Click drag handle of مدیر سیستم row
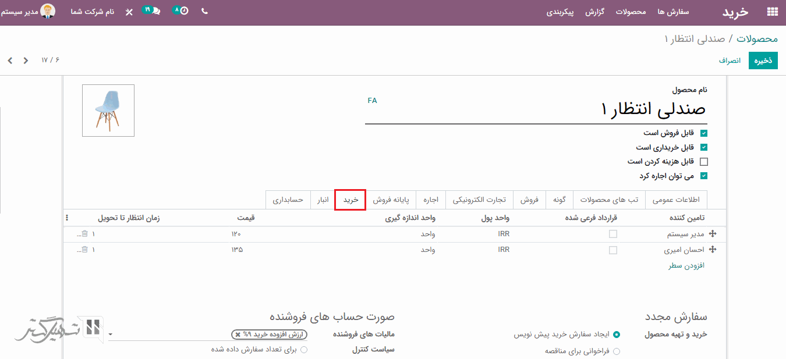Screen dimensions: 786x359 (x=713, y=234)
